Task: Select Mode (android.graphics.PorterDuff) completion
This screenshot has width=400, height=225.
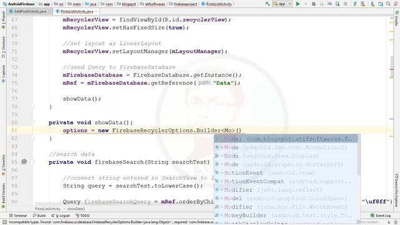Action: pyautogui.click(x=286, y=164)
